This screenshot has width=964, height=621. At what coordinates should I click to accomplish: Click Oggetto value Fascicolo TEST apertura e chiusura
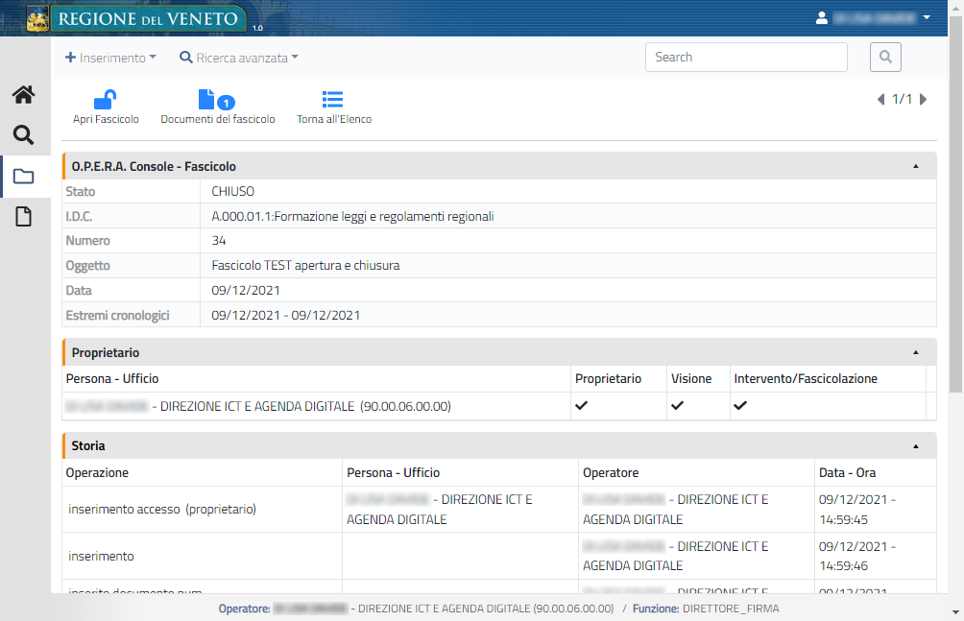click(x=305, y=266)
